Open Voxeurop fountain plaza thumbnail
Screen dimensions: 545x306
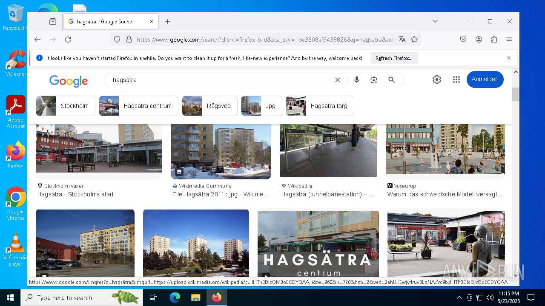coord(445,149)
